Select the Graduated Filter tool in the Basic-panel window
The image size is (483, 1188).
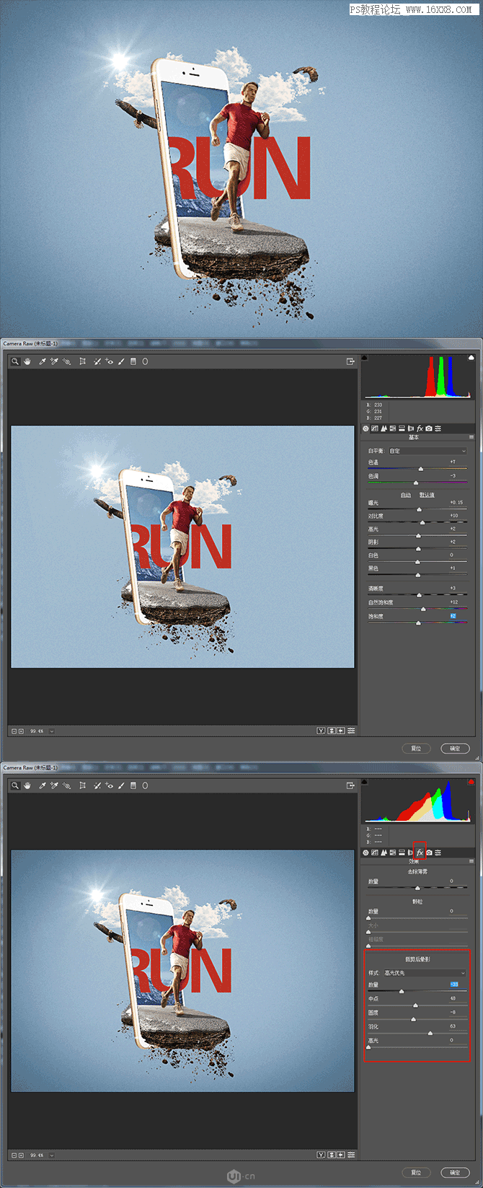pyautogui.click(x=133, y=361)
